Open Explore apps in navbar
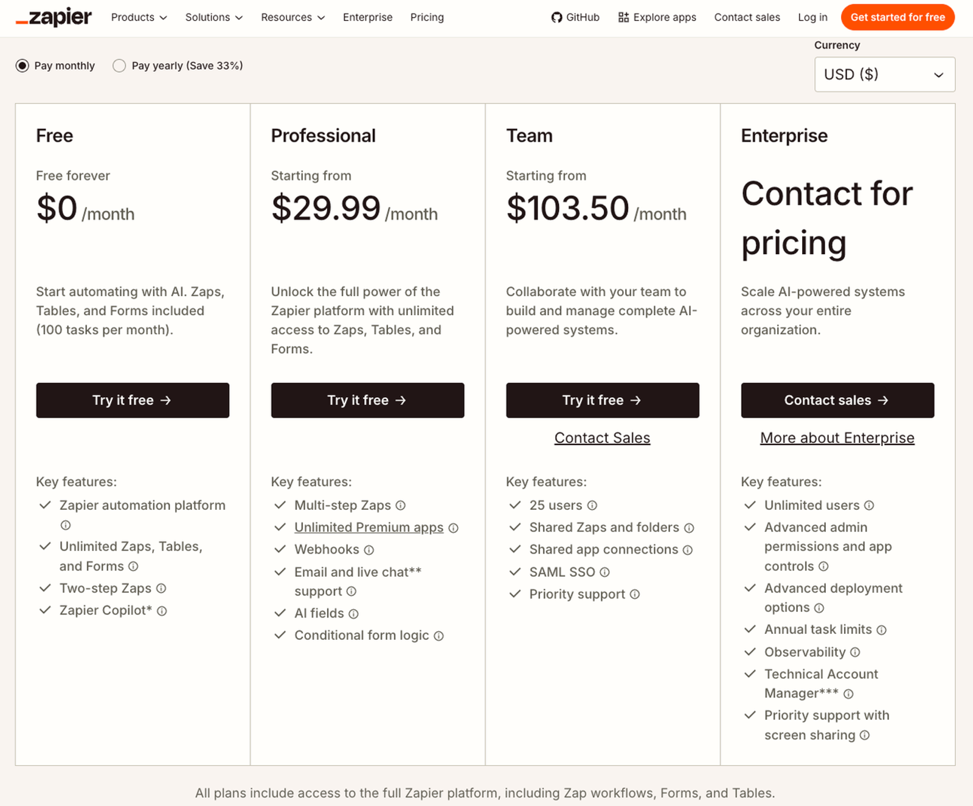The image size is (973, 806). (657, 18)
